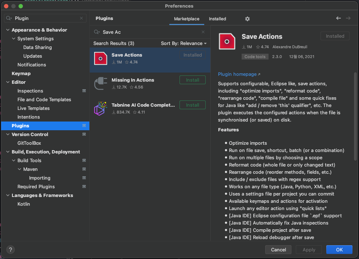Select Kotlin under Languages & Frameworks
Image resolution: width=359 pixels, height=259 pixels.
[x=24, y=204]
